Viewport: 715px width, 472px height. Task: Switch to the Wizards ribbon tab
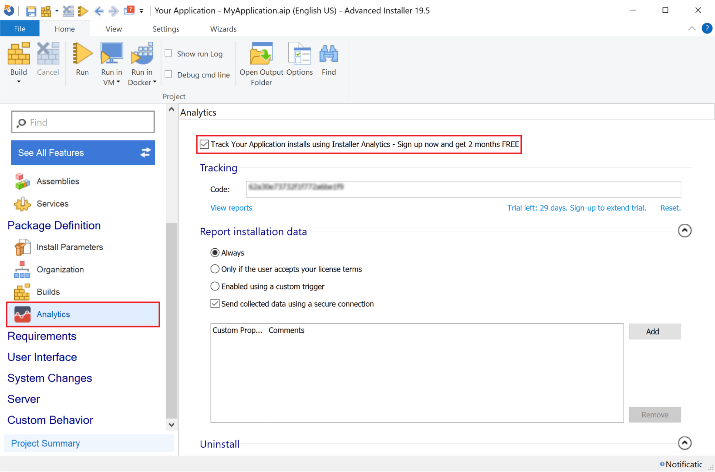tap(223, 29)
